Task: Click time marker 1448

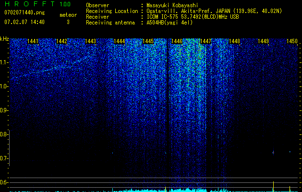Action: pos(234,41)
